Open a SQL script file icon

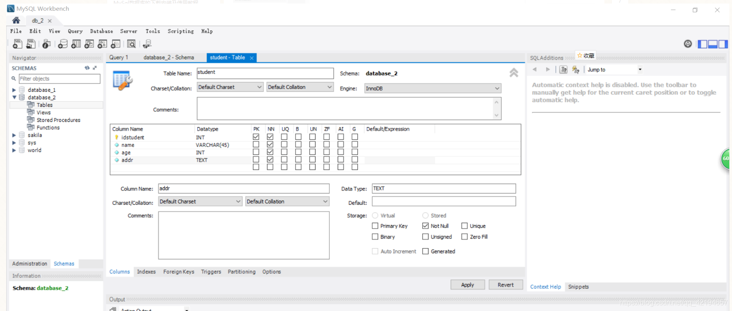click(x=31, y=44)
